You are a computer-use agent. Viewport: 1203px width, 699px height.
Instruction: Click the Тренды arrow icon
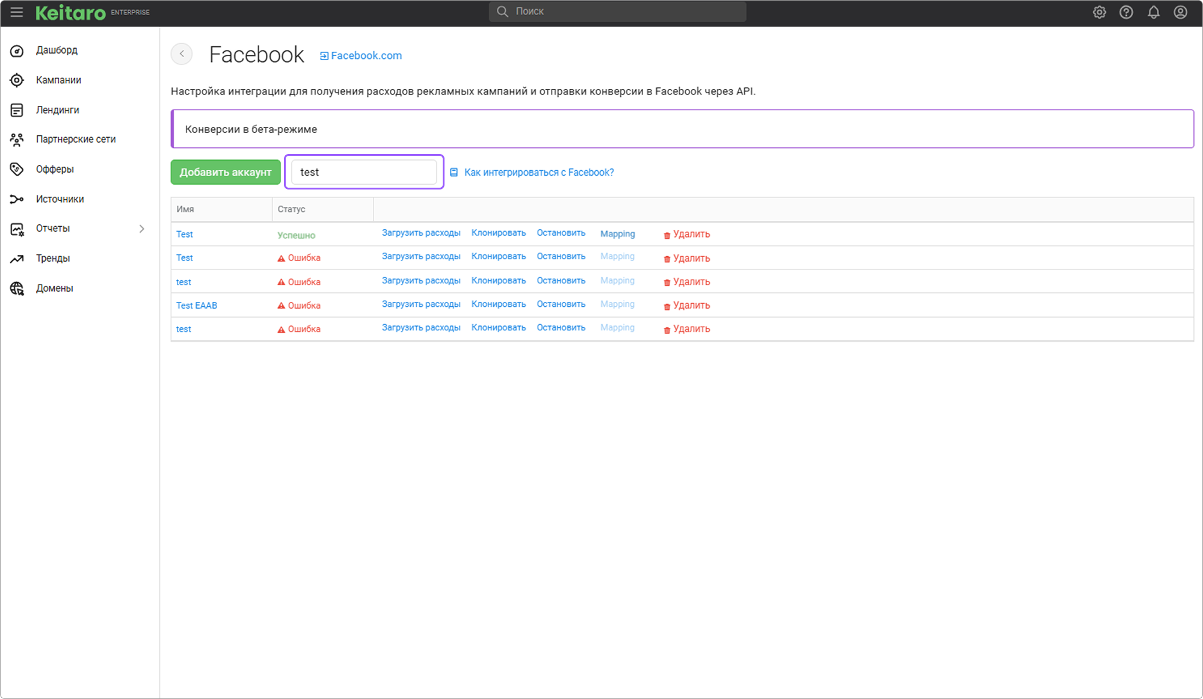[17, 259]
